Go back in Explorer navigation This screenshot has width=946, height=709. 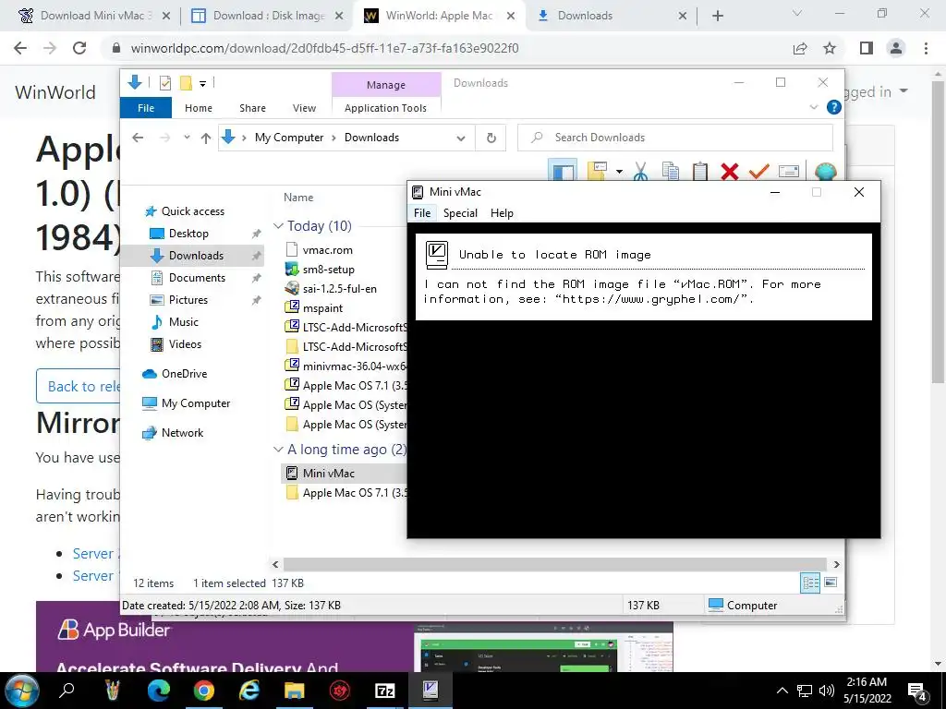coord(139,138)
